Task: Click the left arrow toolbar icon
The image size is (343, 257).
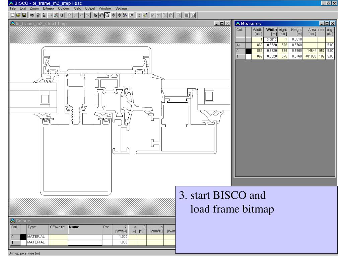Action: [x=131, y=15]
